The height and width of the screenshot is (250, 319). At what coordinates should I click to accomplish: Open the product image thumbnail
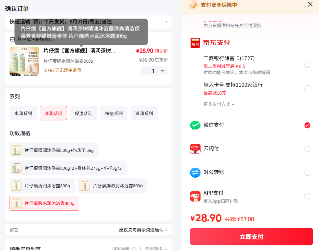(24, 61)
